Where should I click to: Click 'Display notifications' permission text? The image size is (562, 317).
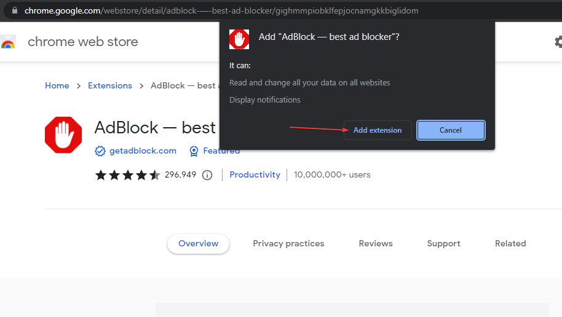point(265,100)
